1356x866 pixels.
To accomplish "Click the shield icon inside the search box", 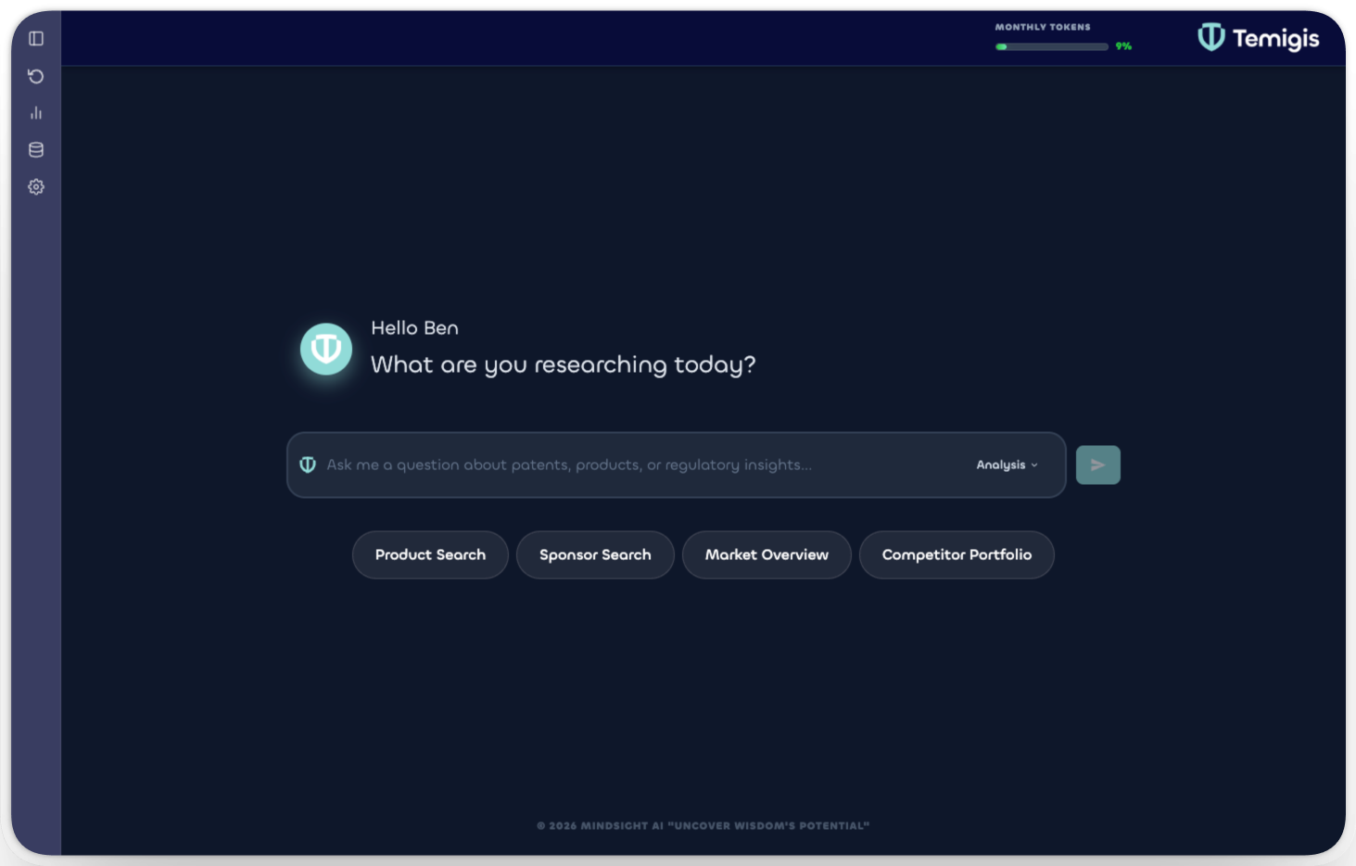I will (308, 465).
